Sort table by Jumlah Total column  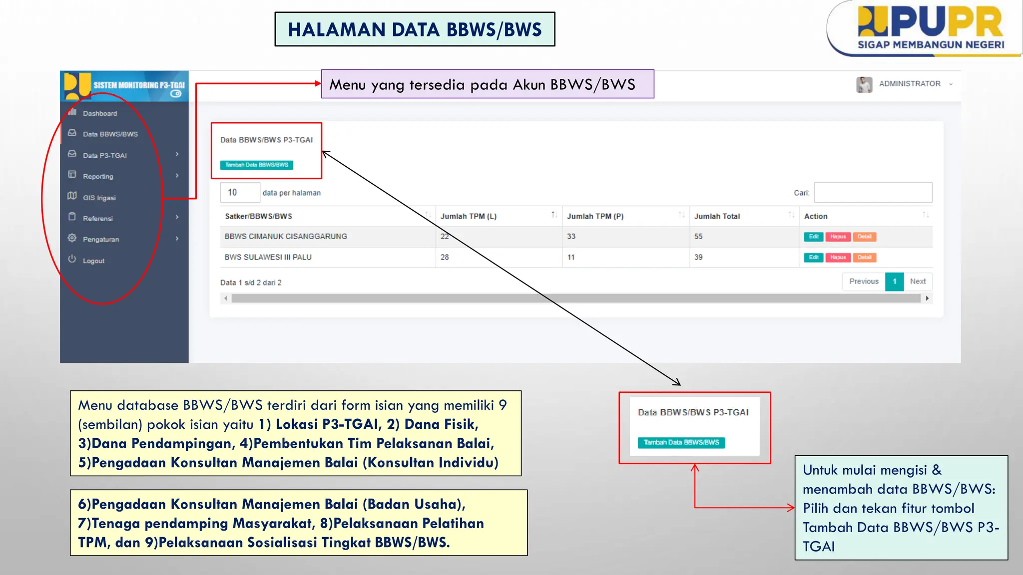[791, 215]
